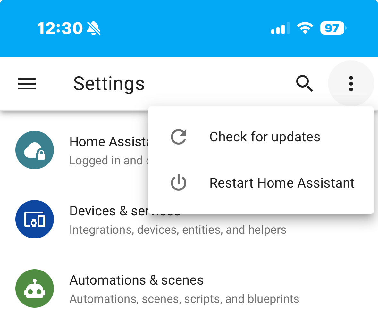Image resolution: width=378 pixels, height=317 pixels.
Task: Click the power icon in menu
Action: click(179, 182)
